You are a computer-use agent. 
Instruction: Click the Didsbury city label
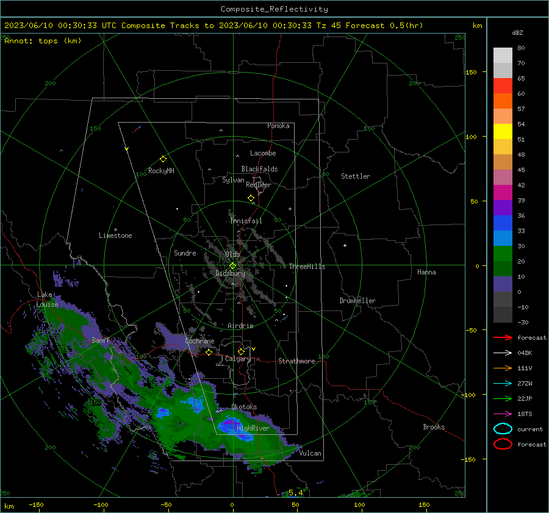(230, 273)
